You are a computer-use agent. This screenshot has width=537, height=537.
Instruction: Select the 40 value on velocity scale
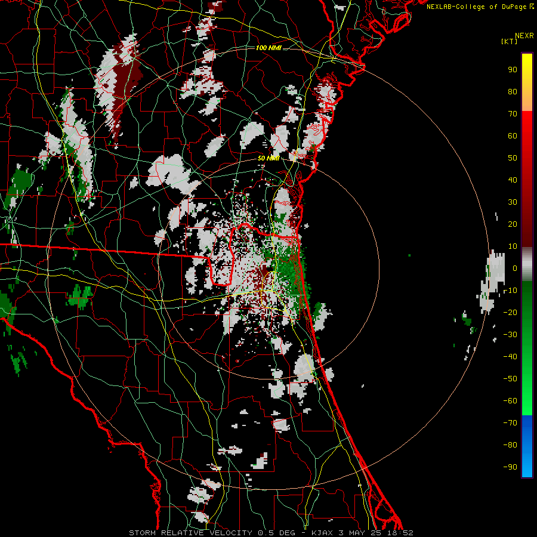click(513, 180)
